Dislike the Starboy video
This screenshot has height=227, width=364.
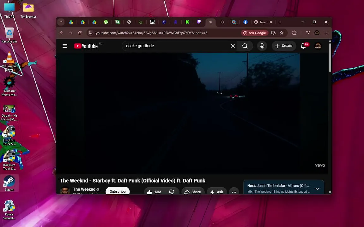[172, 192]
